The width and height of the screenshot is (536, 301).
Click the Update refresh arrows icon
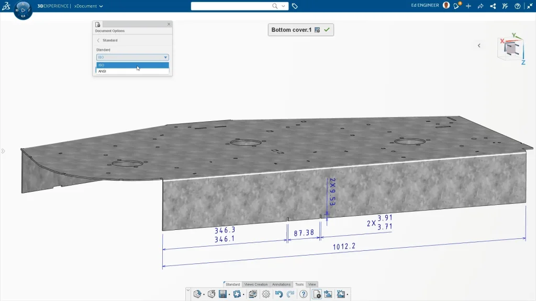[x=237, y=294]
